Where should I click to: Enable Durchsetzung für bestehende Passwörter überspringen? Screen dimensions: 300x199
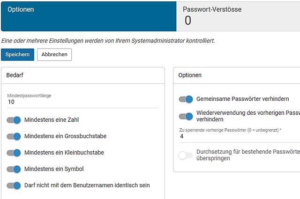tap(186, 155)
